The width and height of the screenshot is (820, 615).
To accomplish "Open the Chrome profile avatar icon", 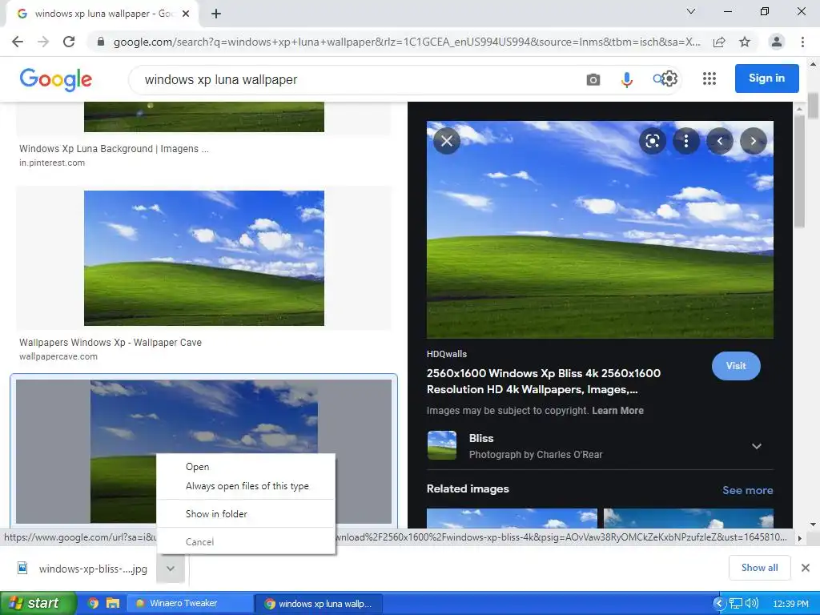I will (777, 42).
